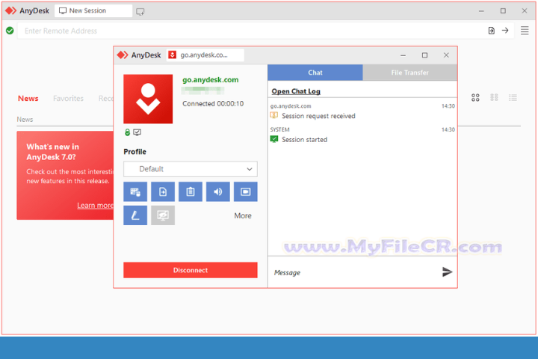Select the New Session tab
The height and width of the screenshot is (359, 538).
point(93,10)
